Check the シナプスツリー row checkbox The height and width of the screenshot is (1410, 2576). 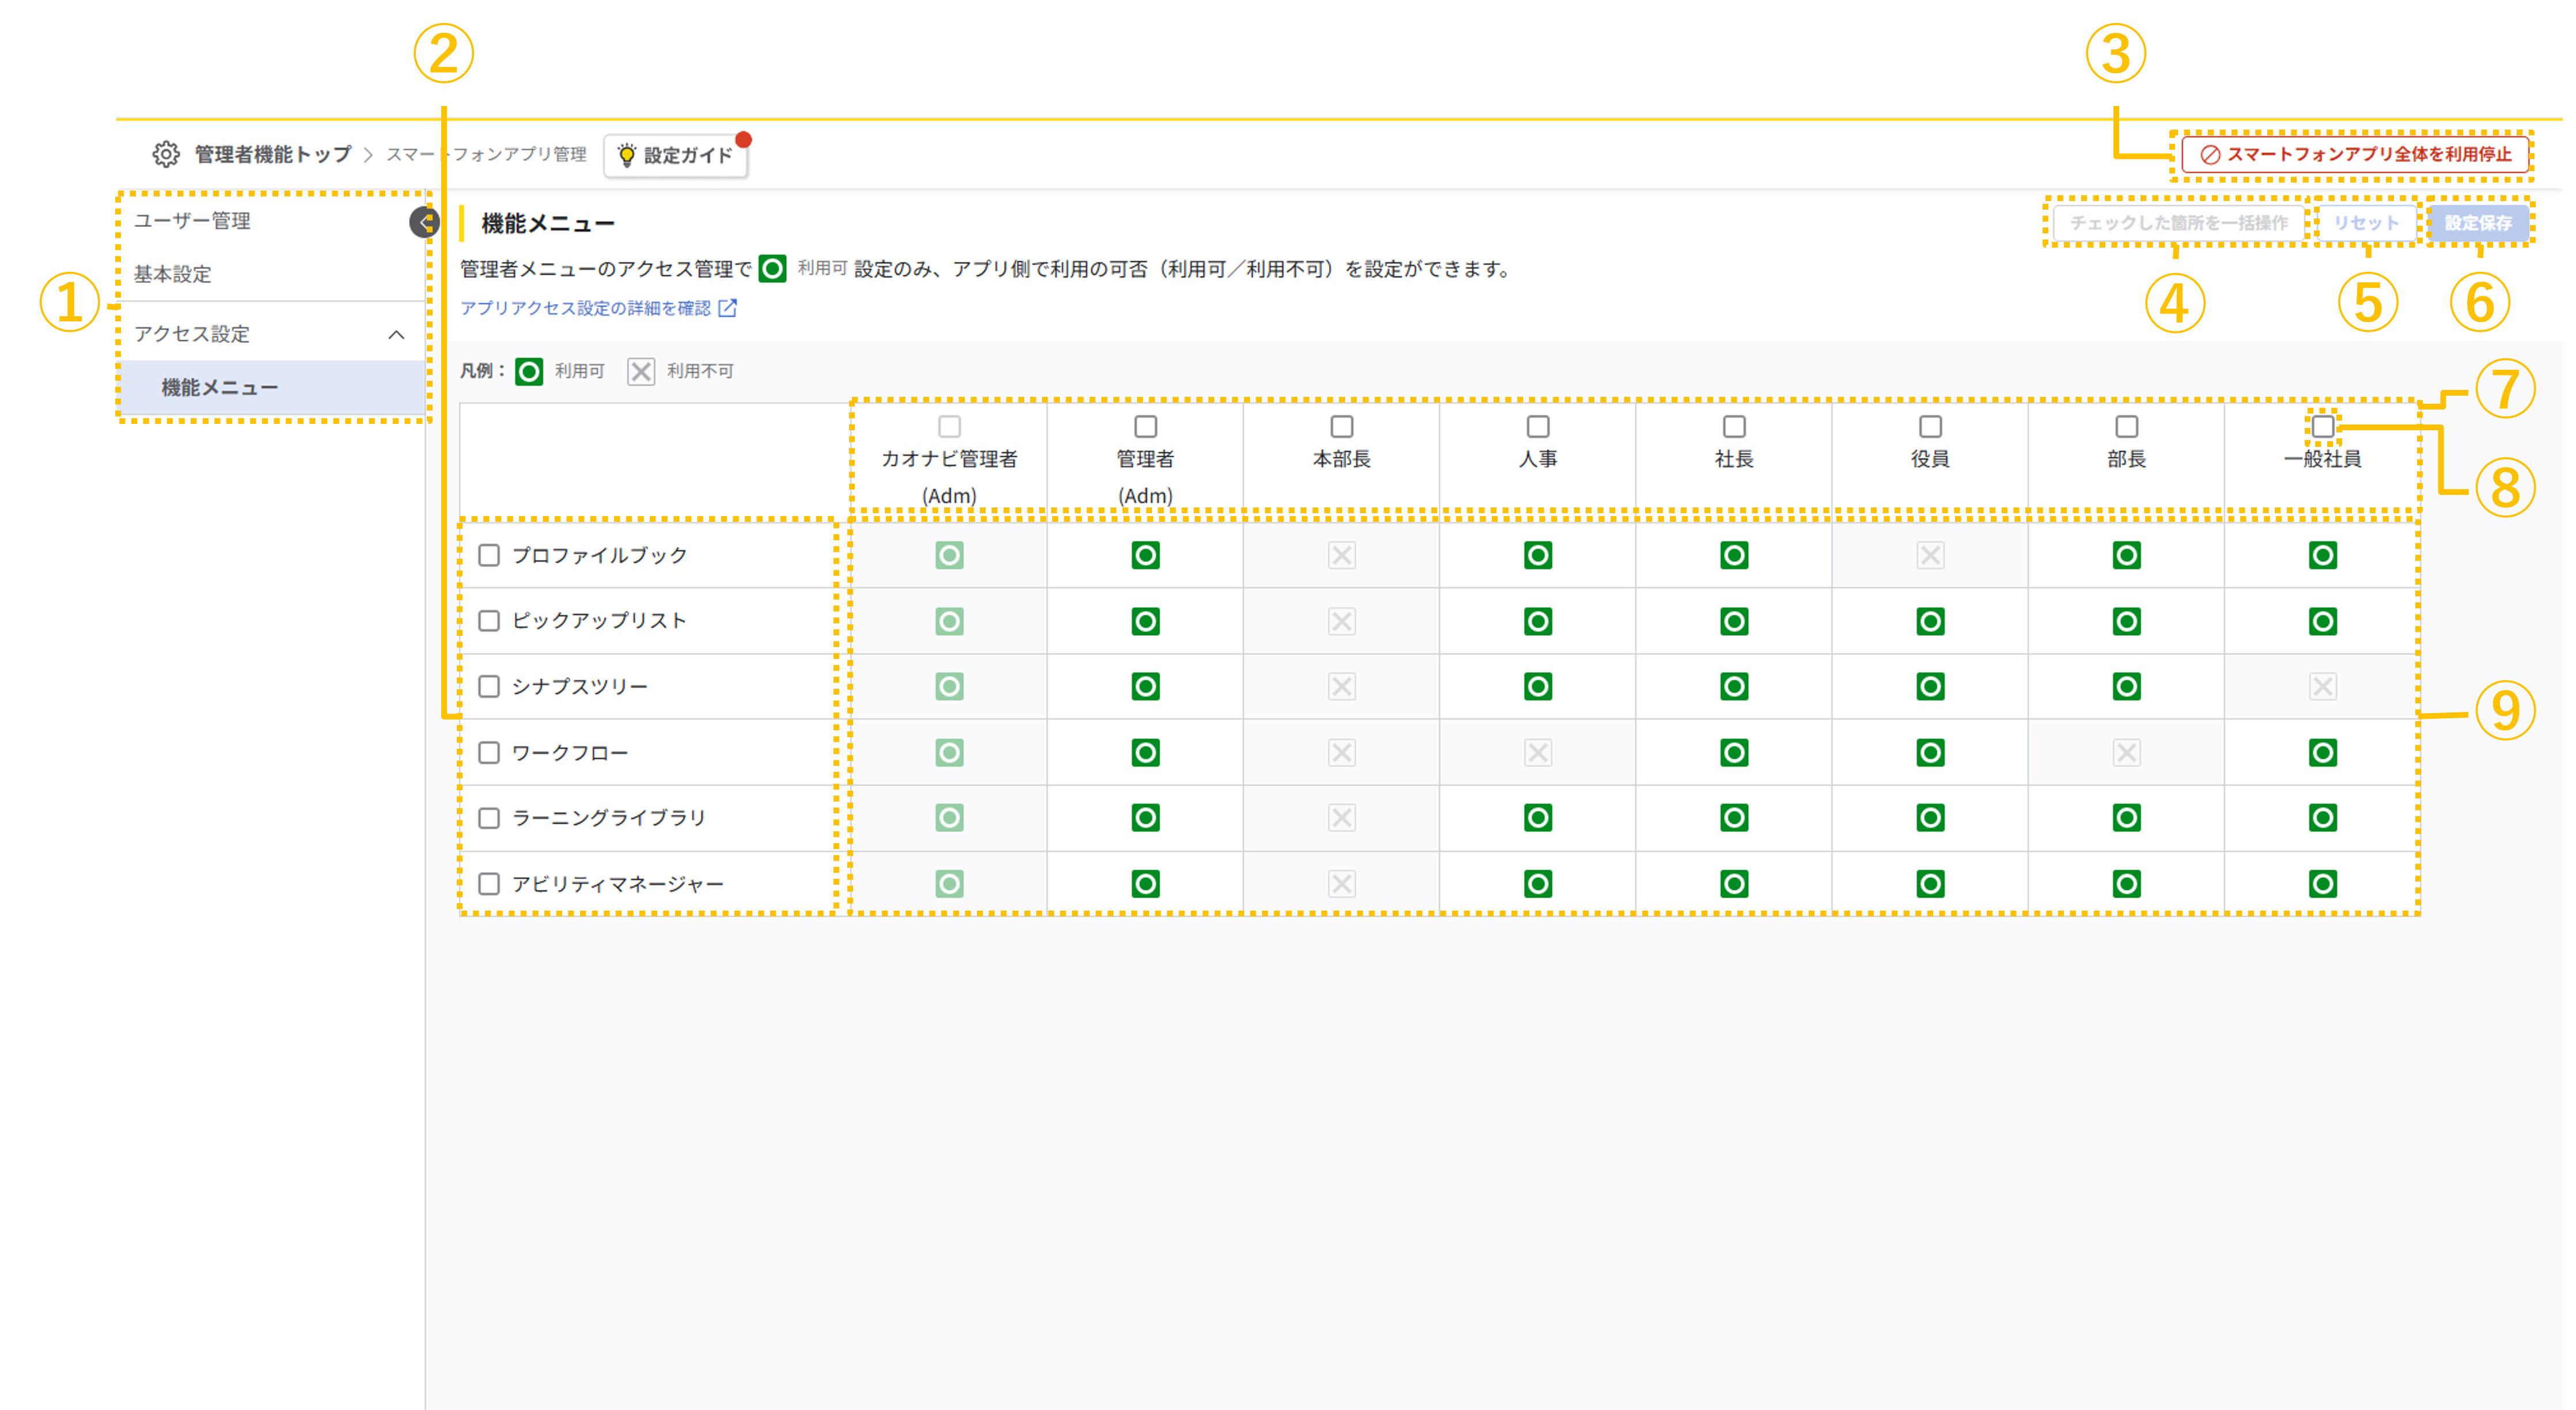click(x=489, y=686)
